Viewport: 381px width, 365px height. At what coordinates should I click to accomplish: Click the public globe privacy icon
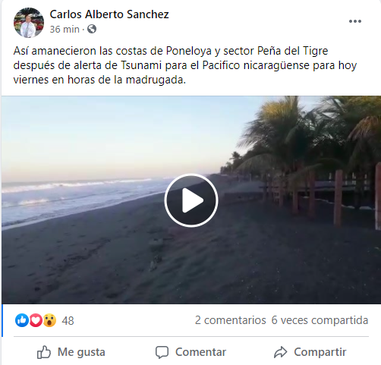tap(92, 29)
